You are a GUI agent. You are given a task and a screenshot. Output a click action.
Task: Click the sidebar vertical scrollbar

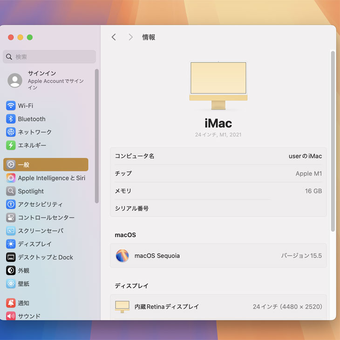click(97, 136)
